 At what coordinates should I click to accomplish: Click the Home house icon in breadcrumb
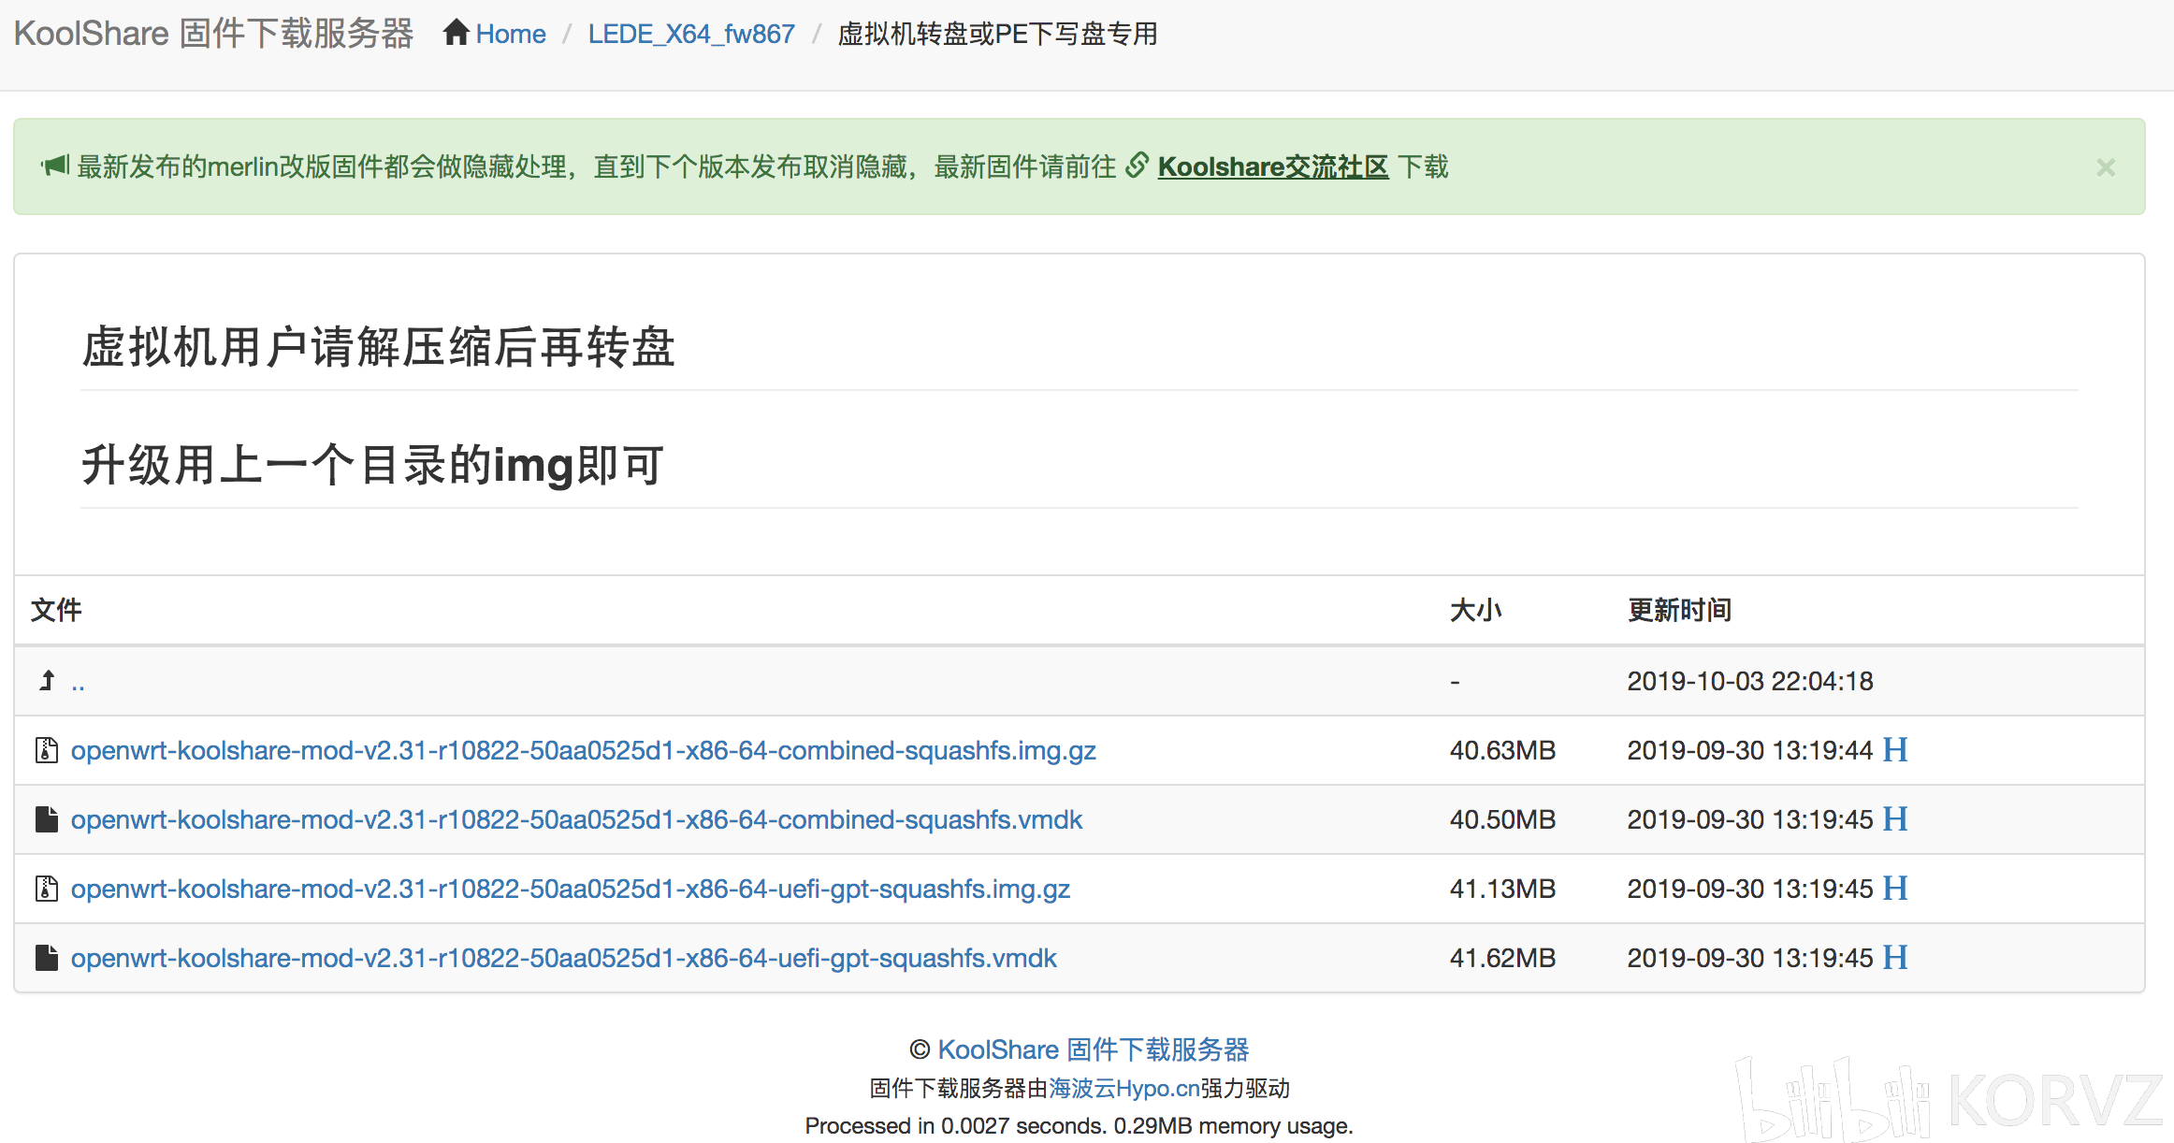point(456,33)
